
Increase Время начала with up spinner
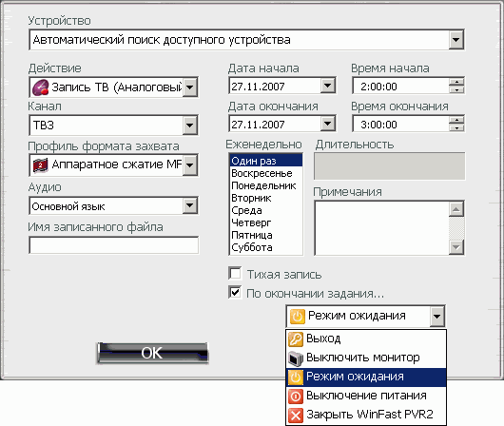tap(456, 82)
